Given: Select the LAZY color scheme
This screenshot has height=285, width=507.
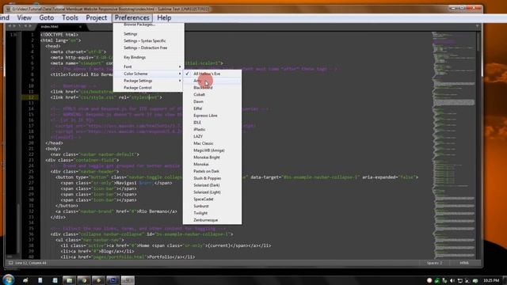Looking at the screenshot, I should coord(212,136).
